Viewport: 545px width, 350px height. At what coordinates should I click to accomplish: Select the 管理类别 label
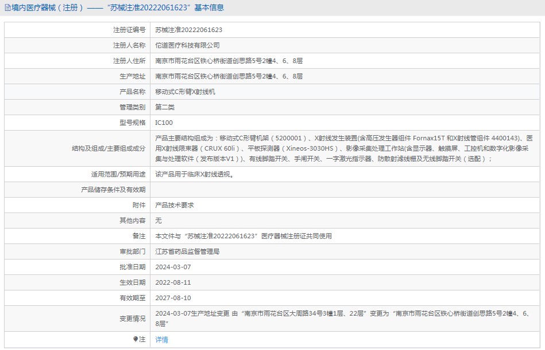pos(133,107)
